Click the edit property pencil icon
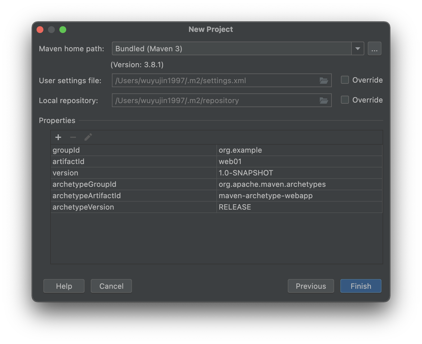 88,137
